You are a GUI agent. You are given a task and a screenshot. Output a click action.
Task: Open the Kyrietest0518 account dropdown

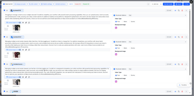coord(16,10)
